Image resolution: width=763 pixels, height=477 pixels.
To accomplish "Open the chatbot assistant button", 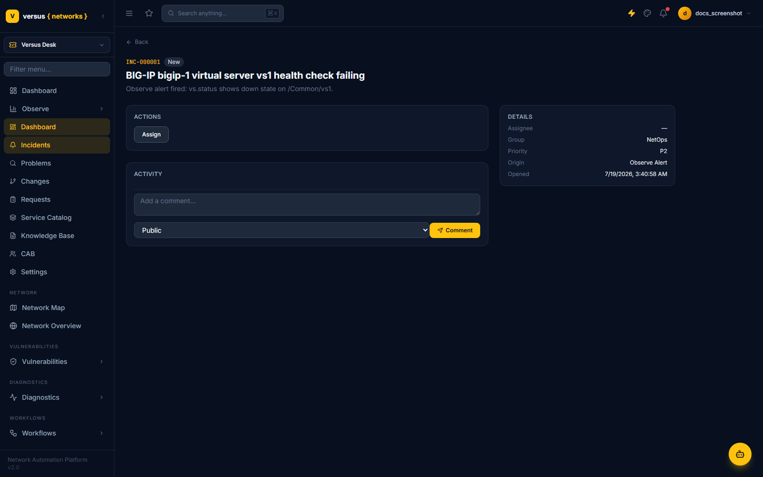I will [x=740, y=454].
